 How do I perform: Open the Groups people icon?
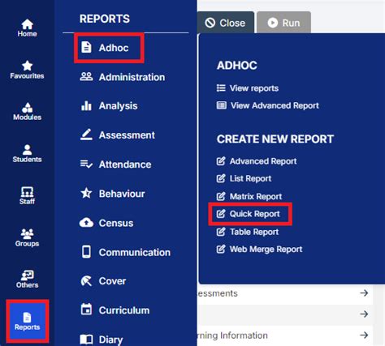click(x=27, y=234)
